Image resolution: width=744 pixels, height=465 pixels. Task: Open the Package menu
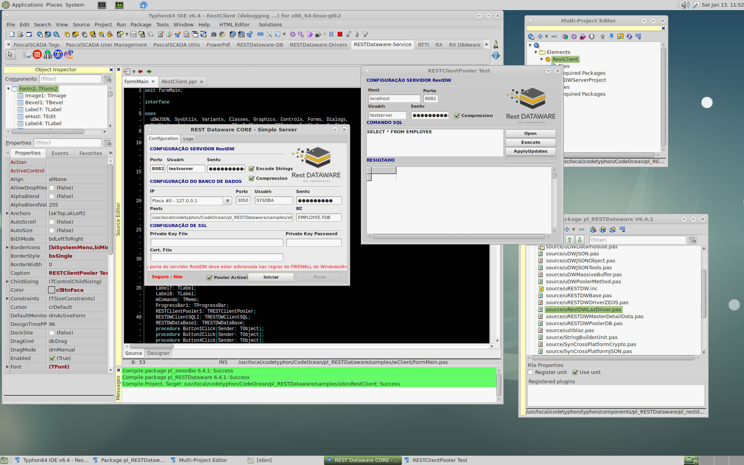141,25
